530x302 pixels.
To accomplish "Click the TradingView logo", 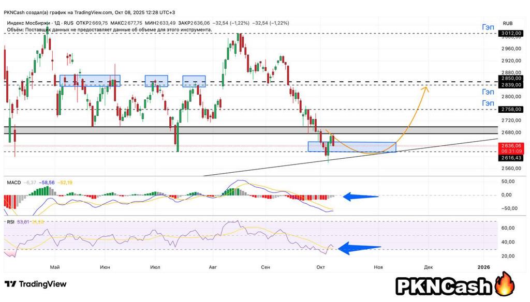I will [x=35, y=284].
